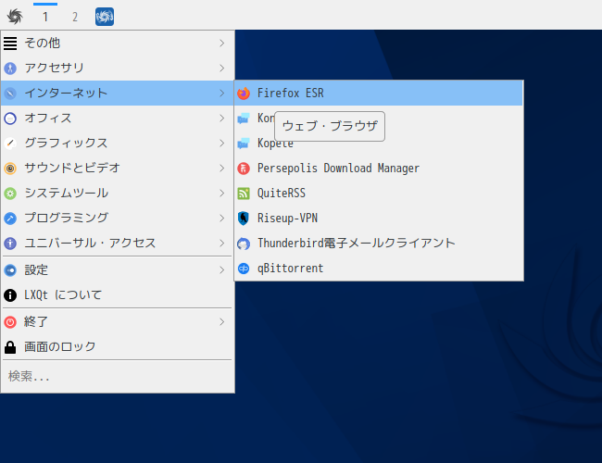This screenshot has height=463, width=602.
Task: Expand the 設定 submenu arrow
Action: pyautogui.click(x=222, y=270)
